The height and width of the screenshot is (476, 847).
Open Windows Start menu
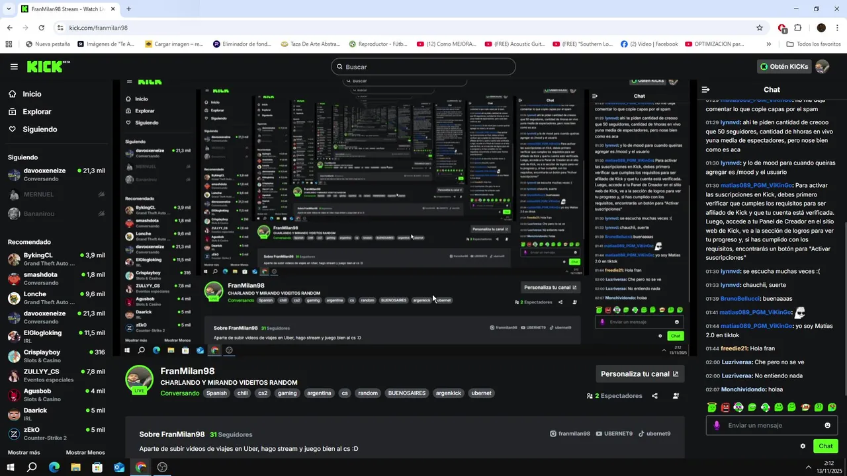click(x=10, y=467)
